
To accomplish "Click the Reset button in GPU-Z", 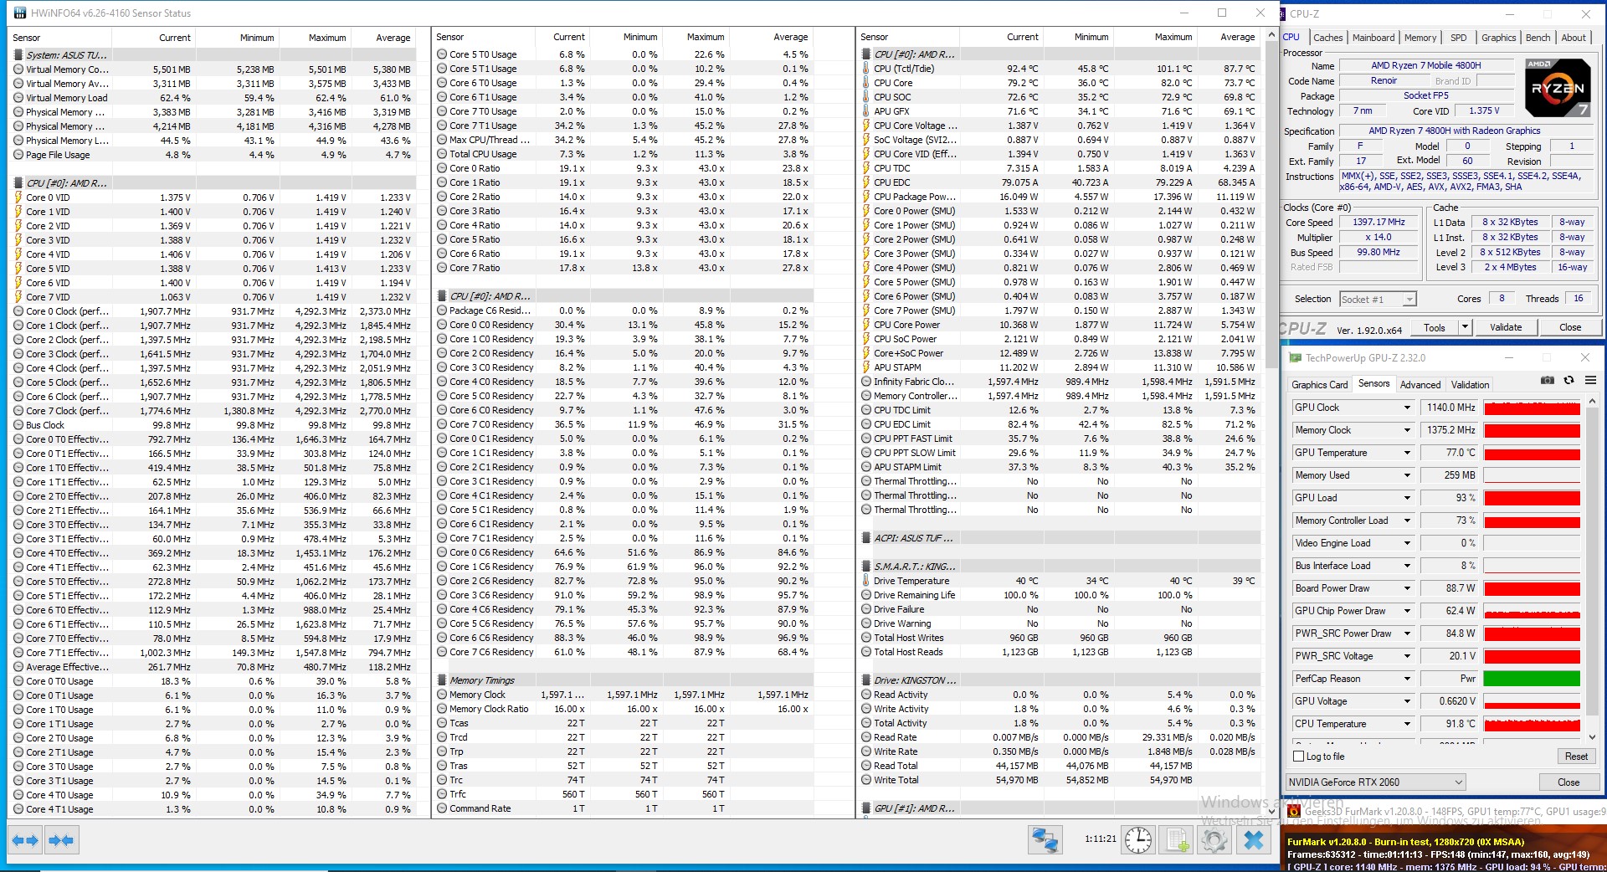I will point(1576,757).
